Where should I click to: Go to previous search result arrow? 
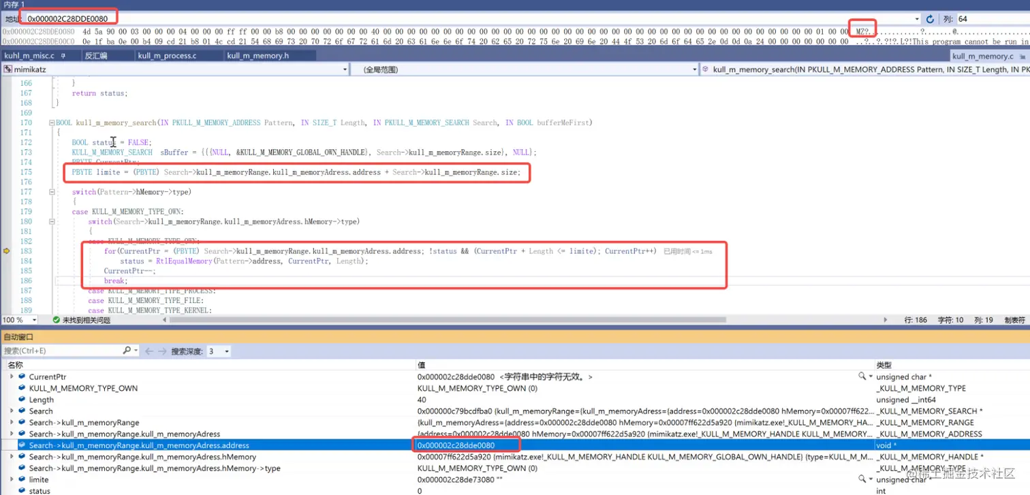(150, 351)
